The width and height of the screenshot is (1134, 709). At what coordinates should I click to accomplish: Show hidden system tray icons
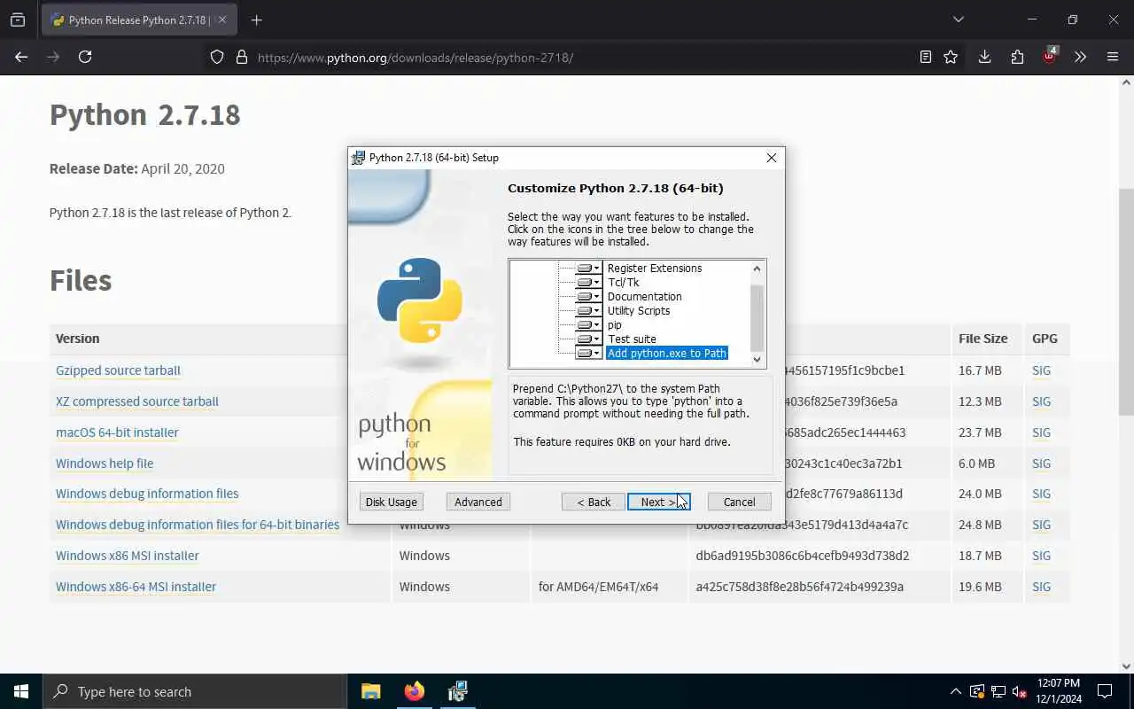click(x=955, y=691)
